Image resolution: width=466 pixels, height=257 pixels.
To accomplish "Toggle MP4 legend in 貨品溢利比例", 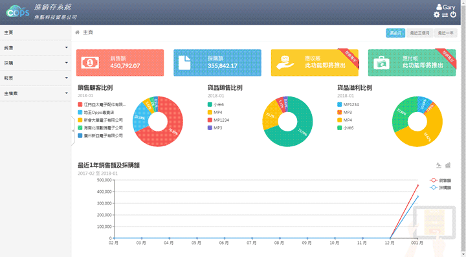I will (x=345, y=120).
